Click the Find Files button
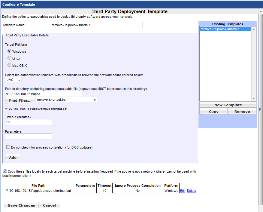The width and height of the screenshot is (263, 212). point(20,100)
